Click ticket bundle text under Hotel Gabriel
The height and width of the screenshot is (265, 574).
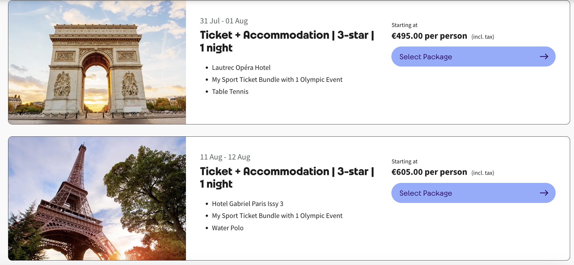pos(277,216)
